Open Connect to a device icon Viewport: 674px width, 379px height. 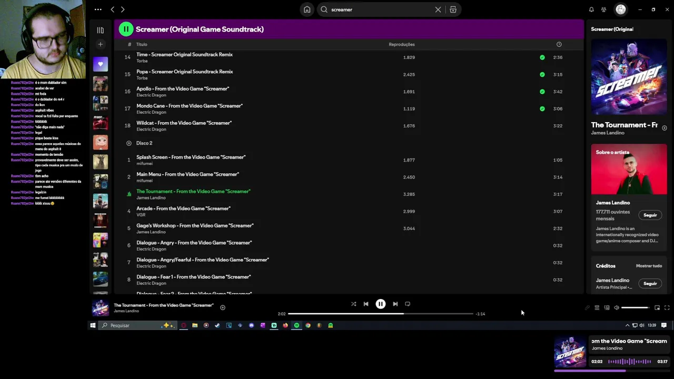coord(607,307)
